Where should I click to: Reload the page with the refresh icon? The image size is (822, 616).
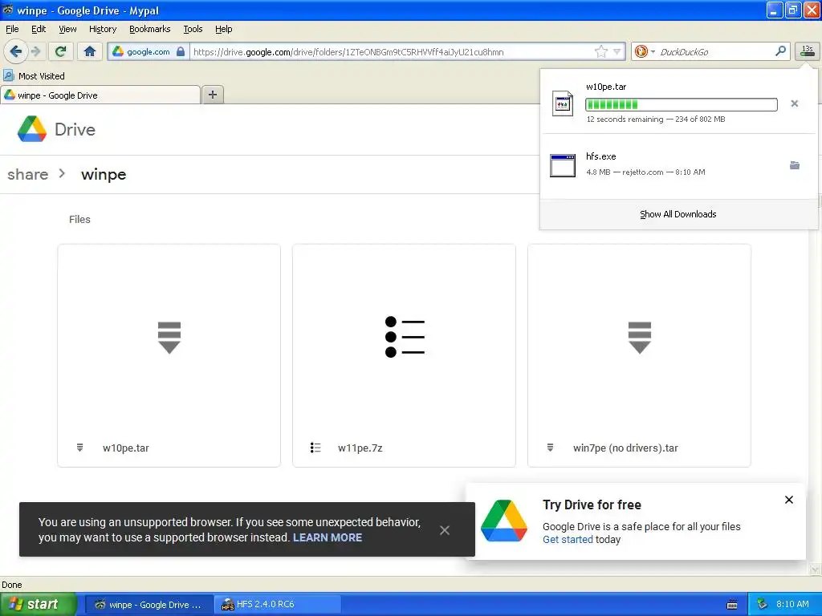click(x=60, y=51)
